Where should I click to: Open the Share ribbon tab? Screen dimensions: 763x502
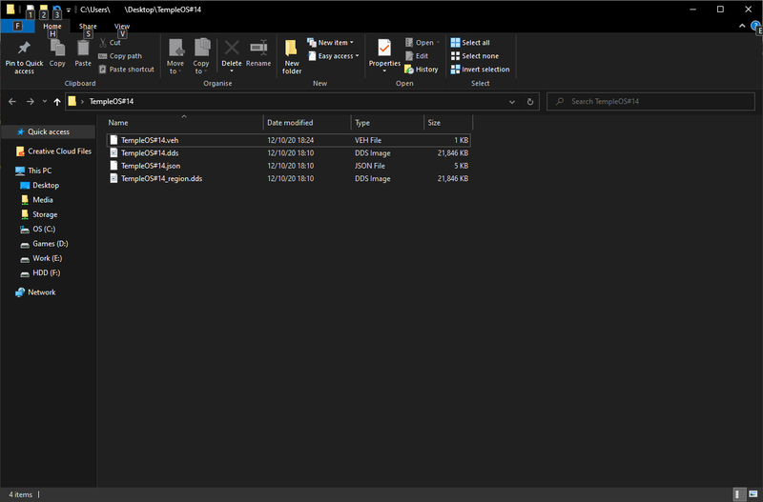click(88, 27)
